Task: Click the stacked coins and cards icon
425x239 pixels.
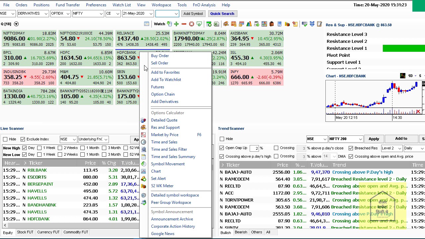Action: 241,24
